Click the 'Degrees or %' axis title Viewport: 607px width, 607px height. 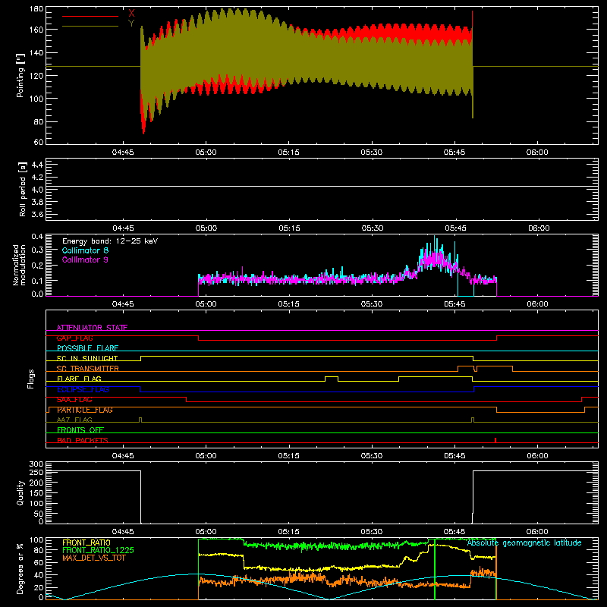[20, 569]
